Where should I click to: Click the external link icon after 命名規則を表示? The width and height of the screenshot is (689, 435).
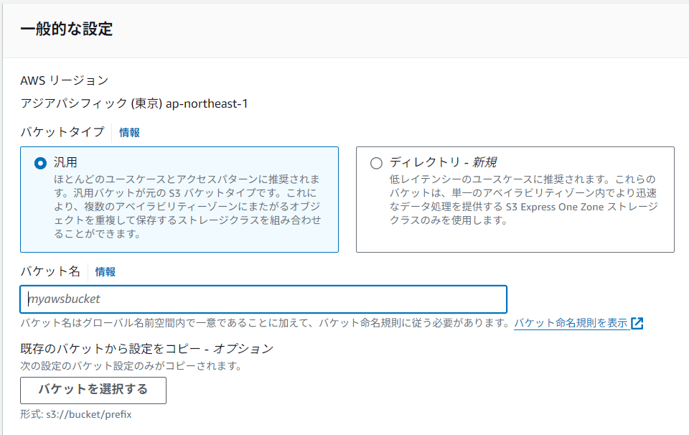tap(637, 324)
